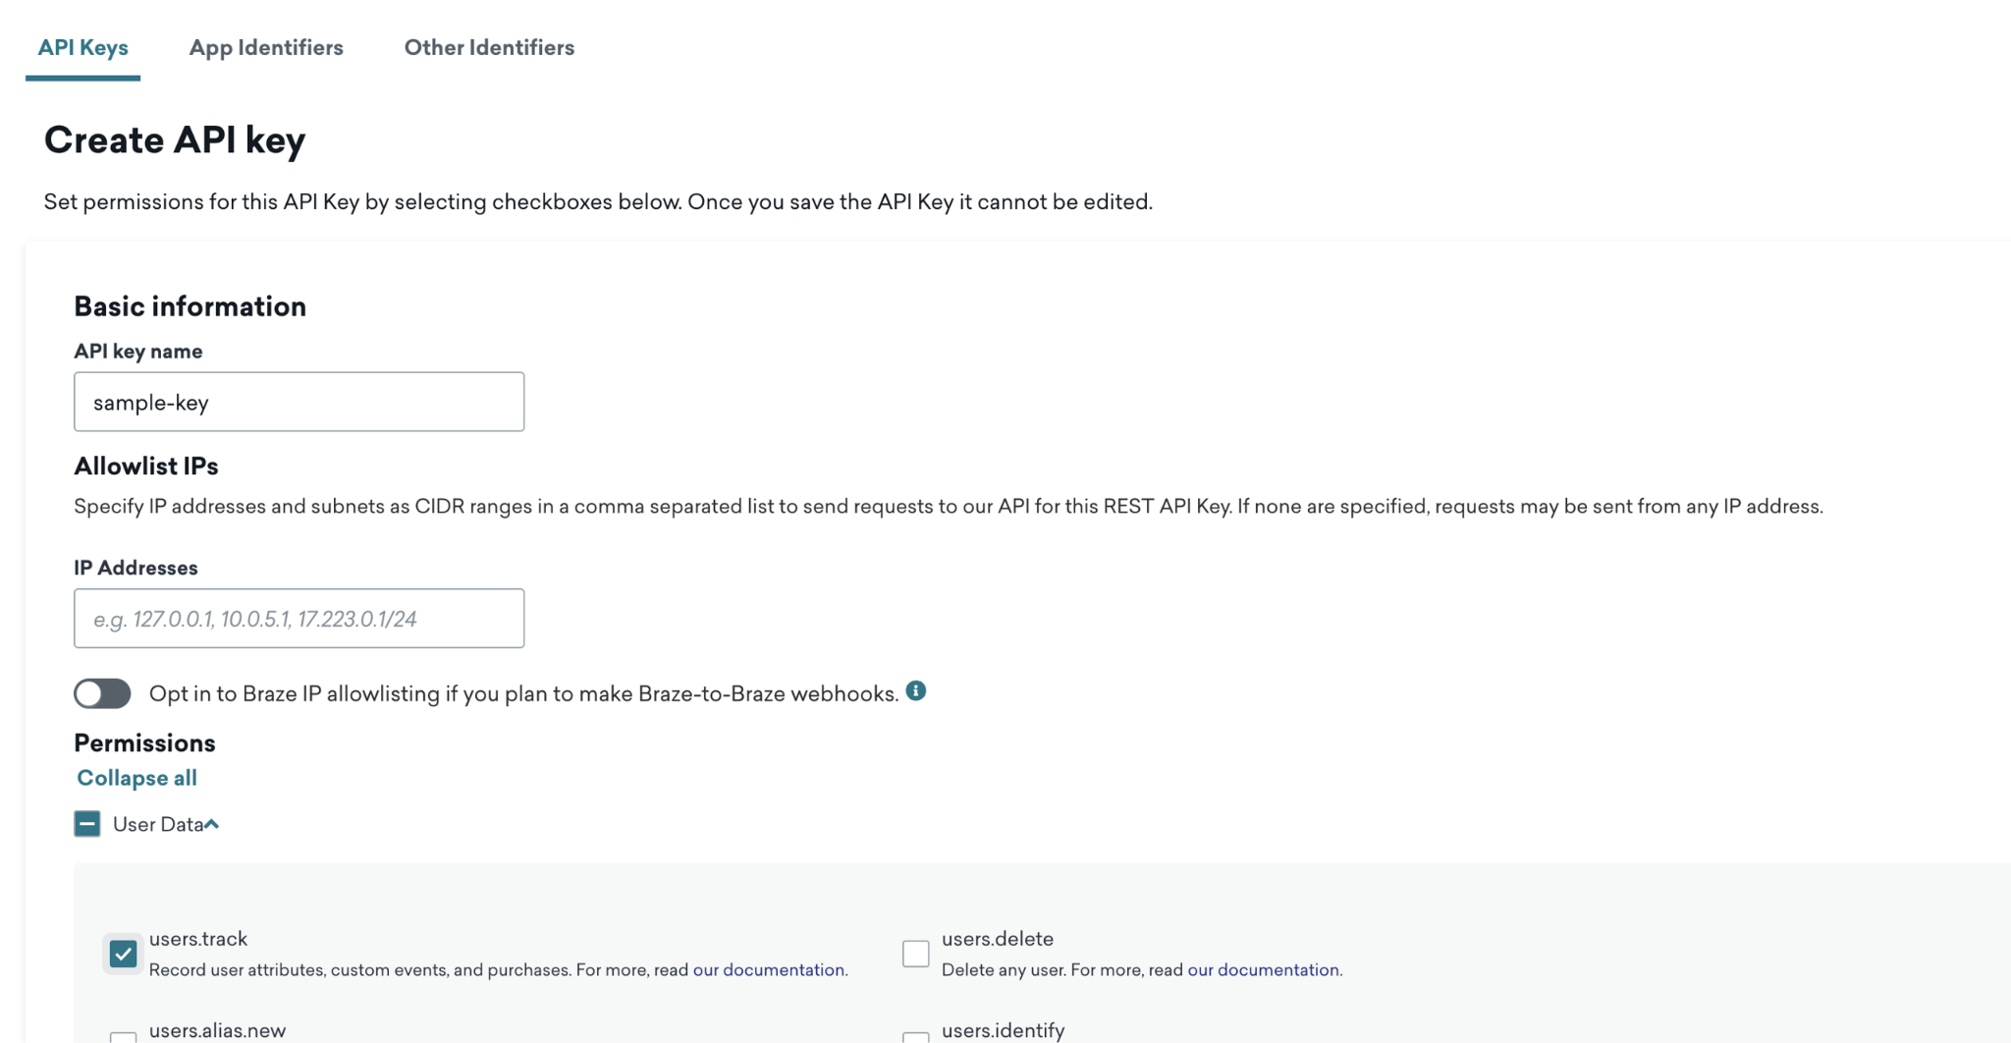Collapse the User Data section chevron
Screen dimensions: 2011x1043
212,825
